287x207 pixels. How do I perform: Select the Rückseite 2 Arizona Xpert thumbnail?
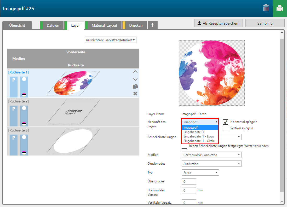click(73, 112)
